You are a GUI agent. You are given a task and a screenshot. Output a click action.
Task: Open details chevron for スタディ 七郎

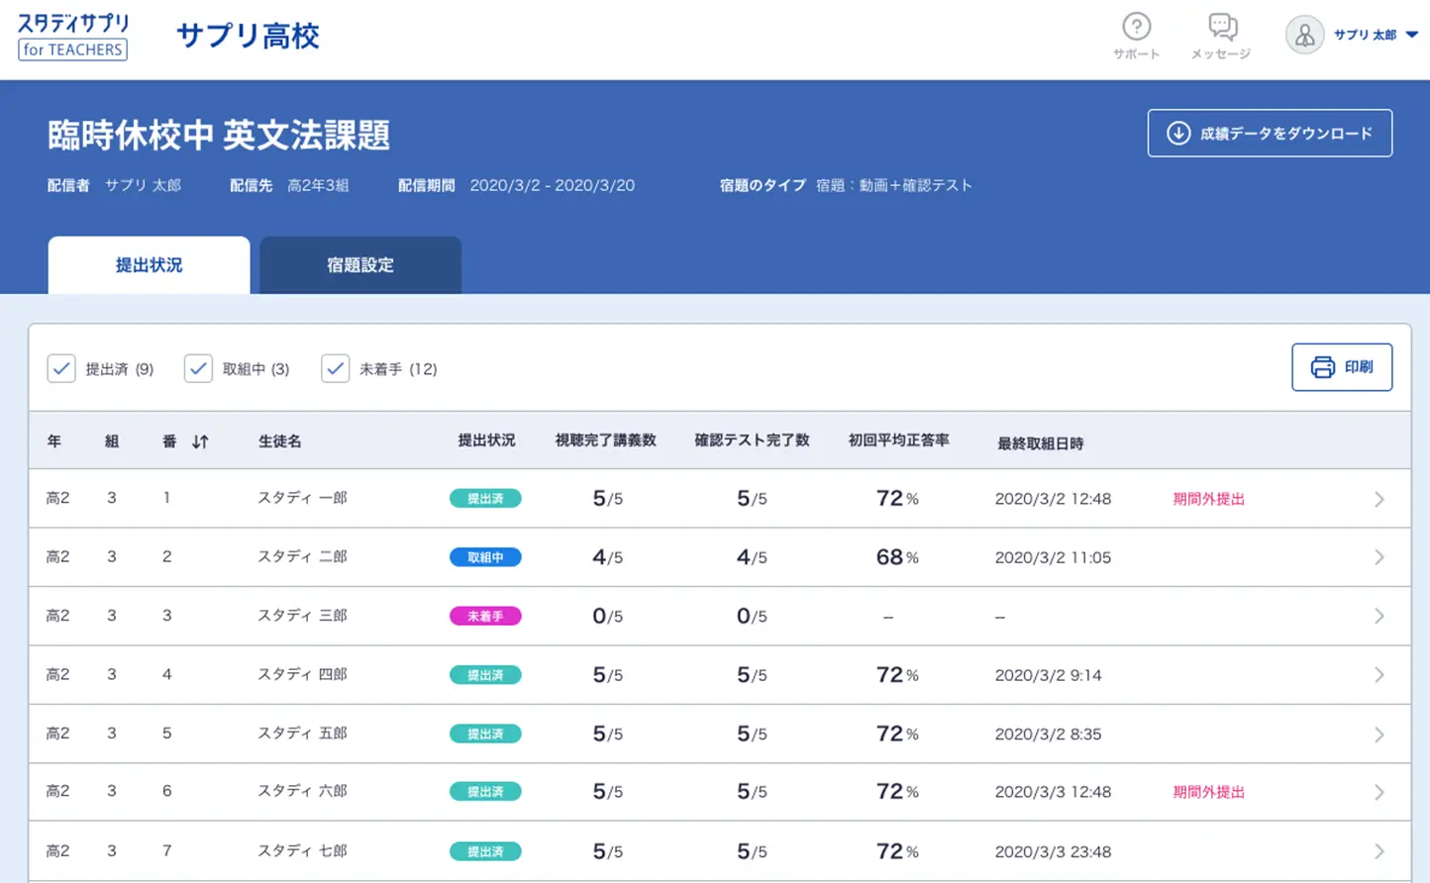pos(1379,851)
